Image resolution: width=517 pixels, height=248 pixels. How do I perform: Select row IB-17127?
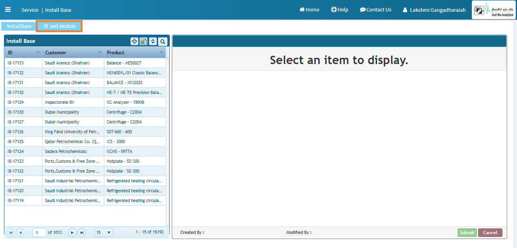pyautogui.click(x=85, y=122)
